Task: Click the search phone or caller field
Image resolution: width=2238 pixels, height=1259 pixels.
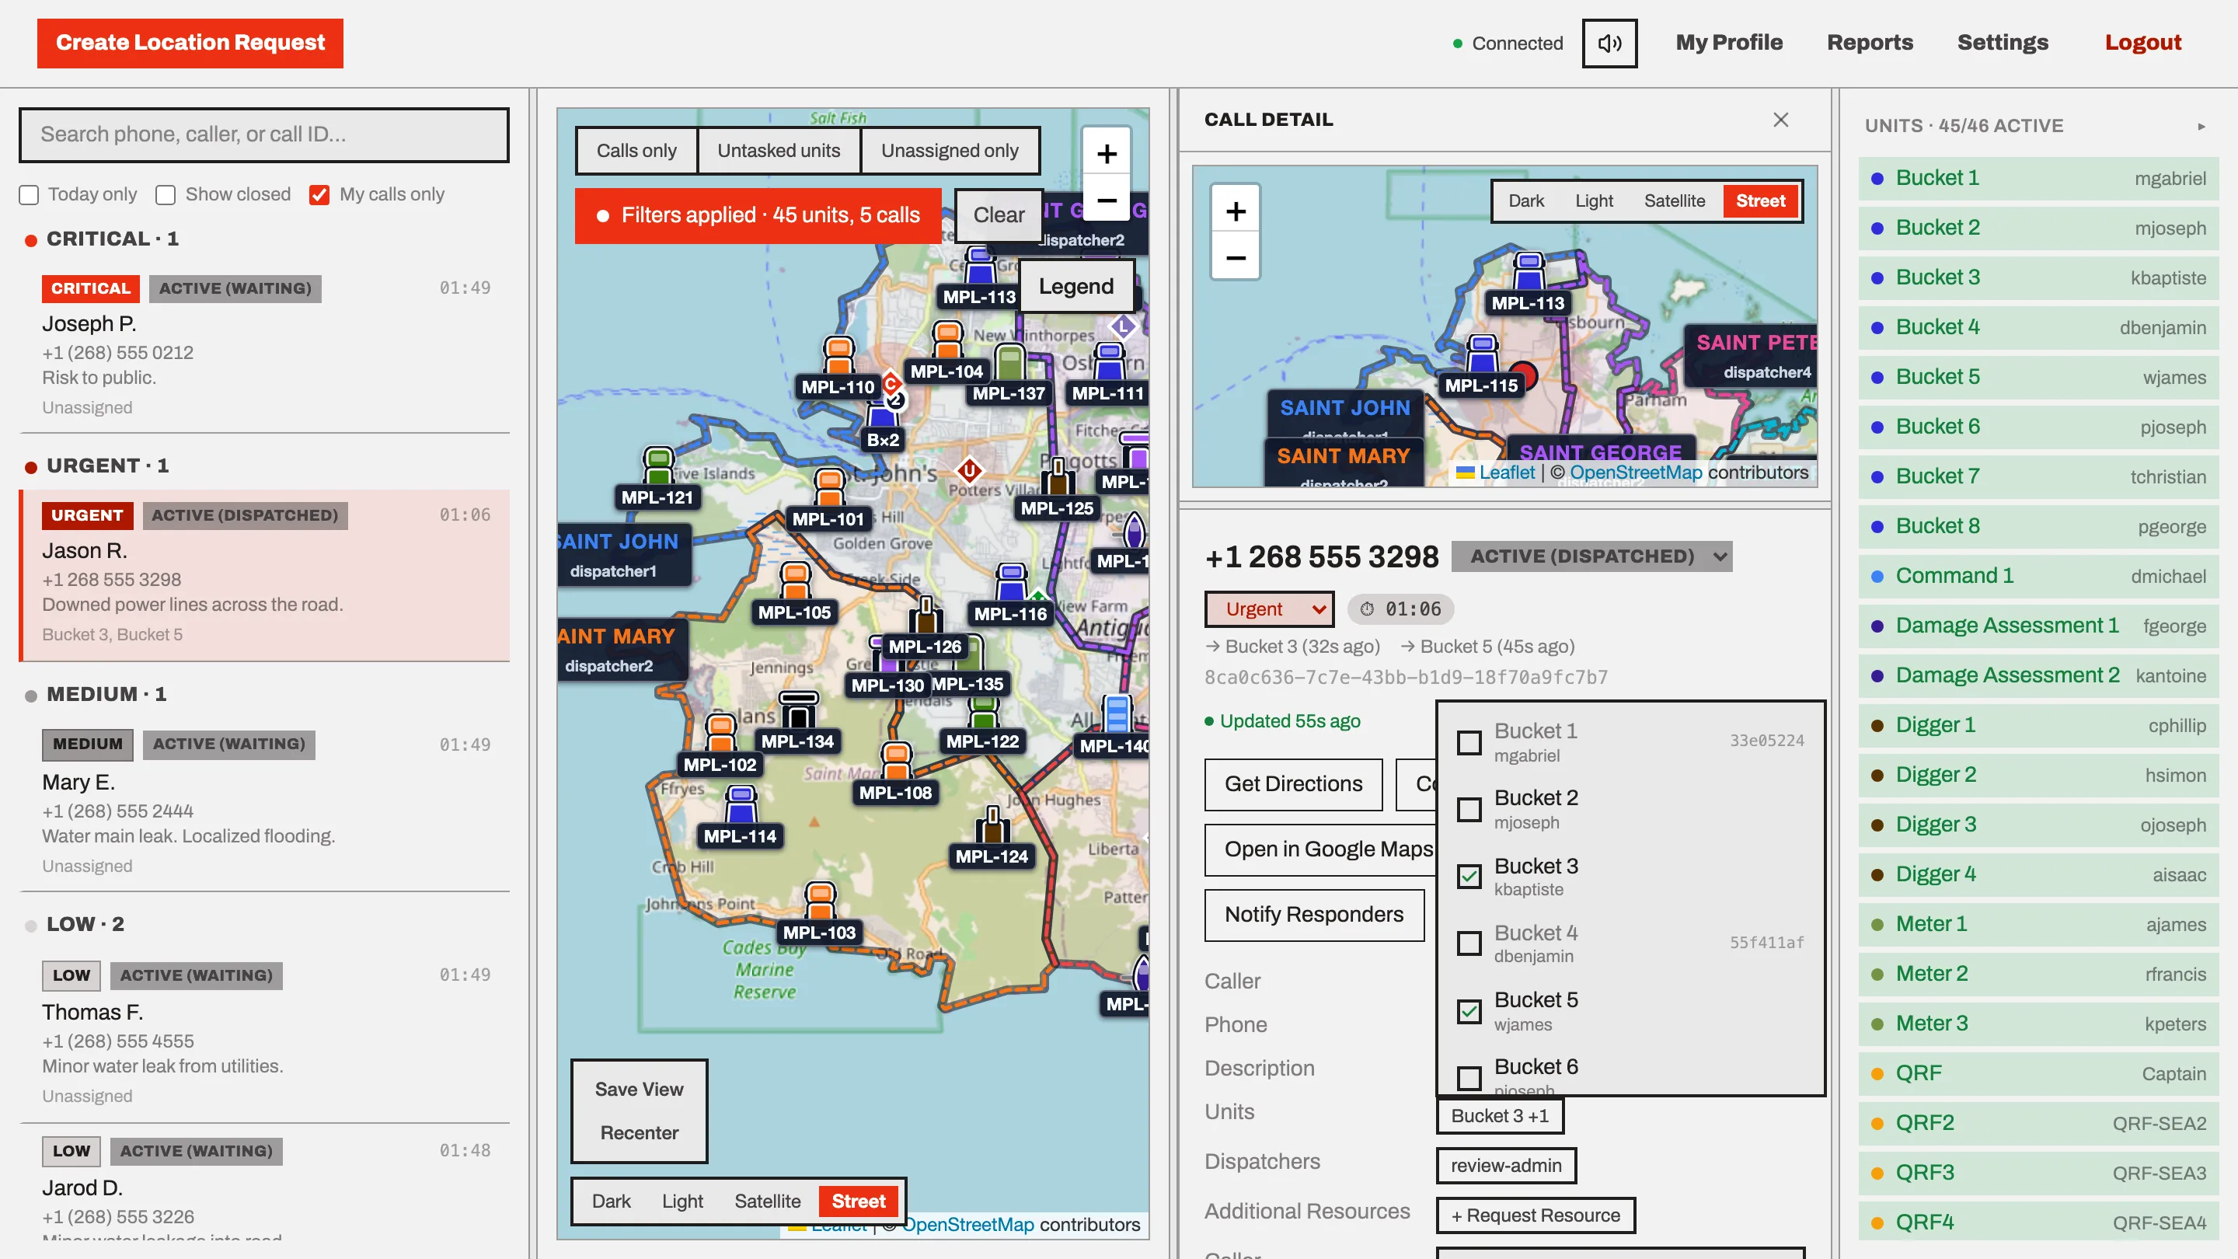Action: click(x=264, y=134)
